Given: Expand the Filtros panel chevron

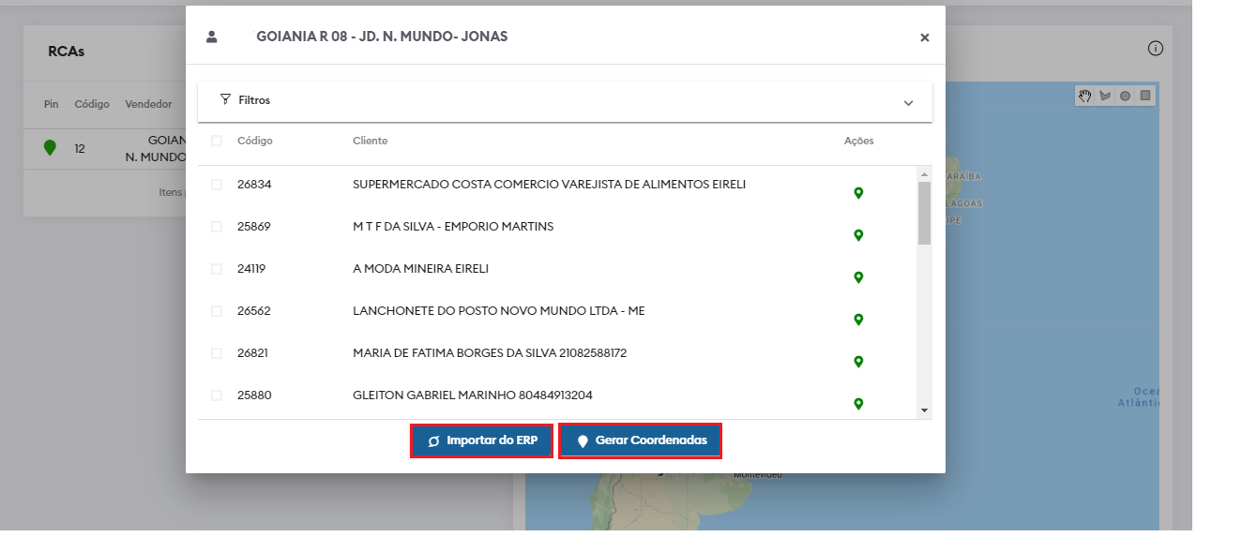Looking at the screenshot, I should 908,103.
